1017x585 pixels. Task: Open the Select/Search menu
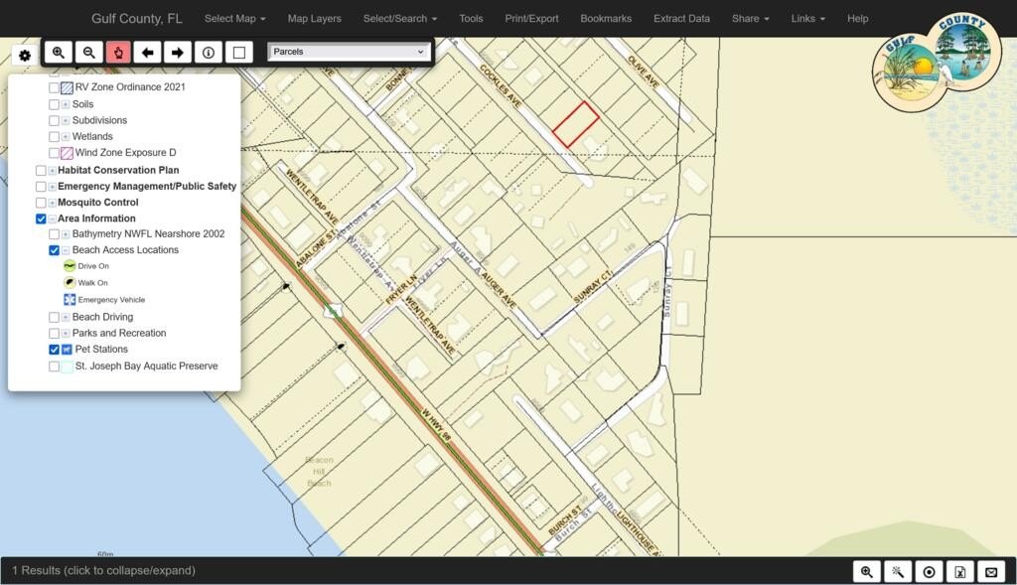(x=400, y=18)
